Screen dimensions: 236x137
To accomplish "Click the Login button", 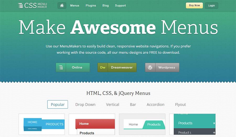I will click(x=211, y=5).
